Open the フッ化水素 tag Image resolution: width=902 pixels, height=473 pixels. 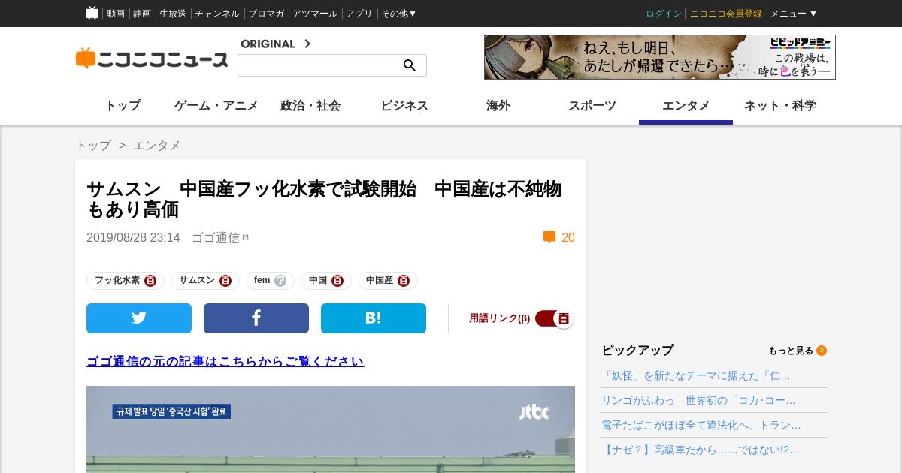click(117, 281)
